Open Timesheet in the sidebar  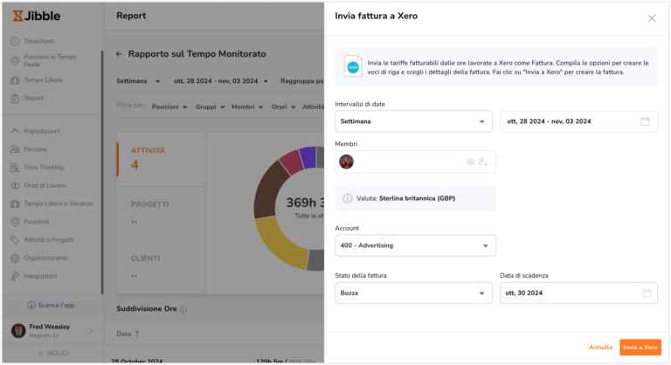pos(39,42)
